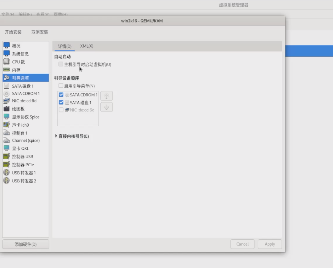Switch to the XML(X) tab
The image size is (333, 268).
(87, 46)
